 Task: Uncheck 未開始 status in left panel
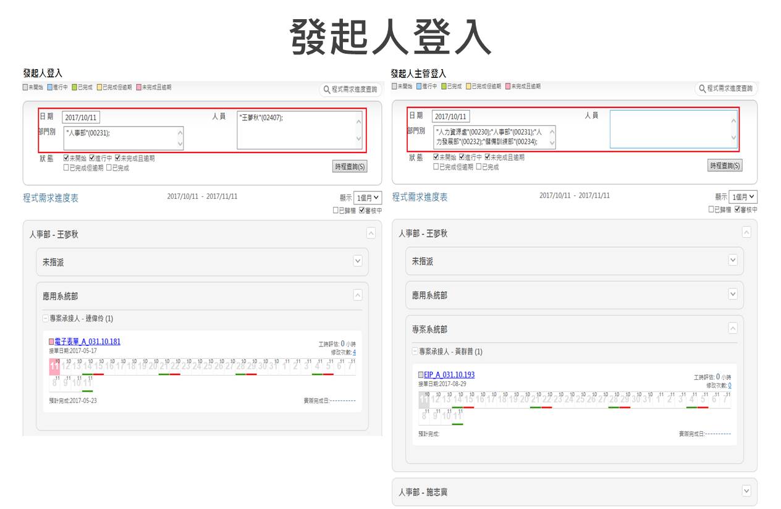tap(67, 158)
